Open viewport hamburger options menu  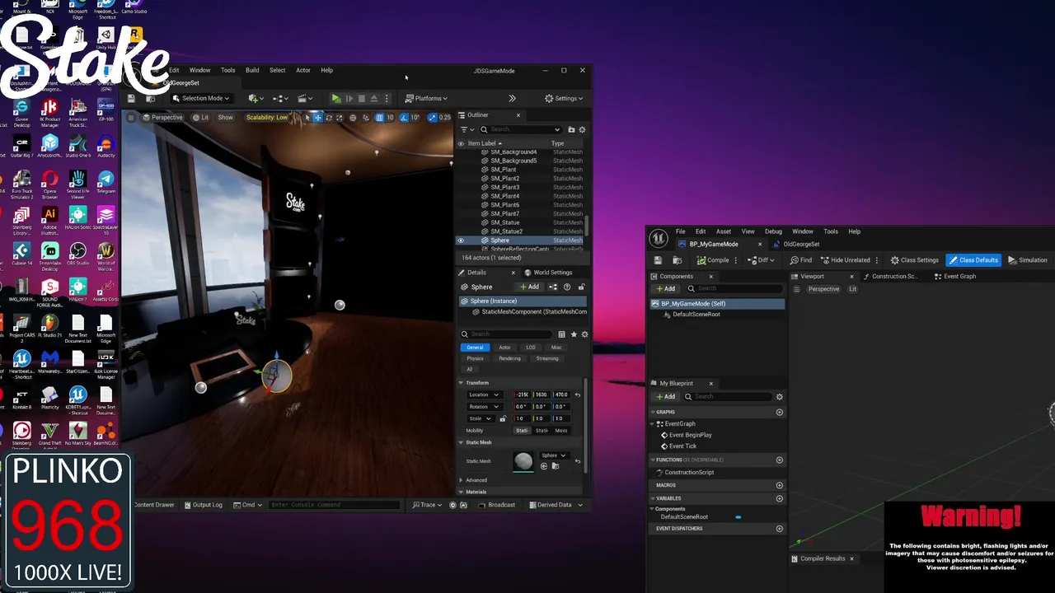point(130,117)
